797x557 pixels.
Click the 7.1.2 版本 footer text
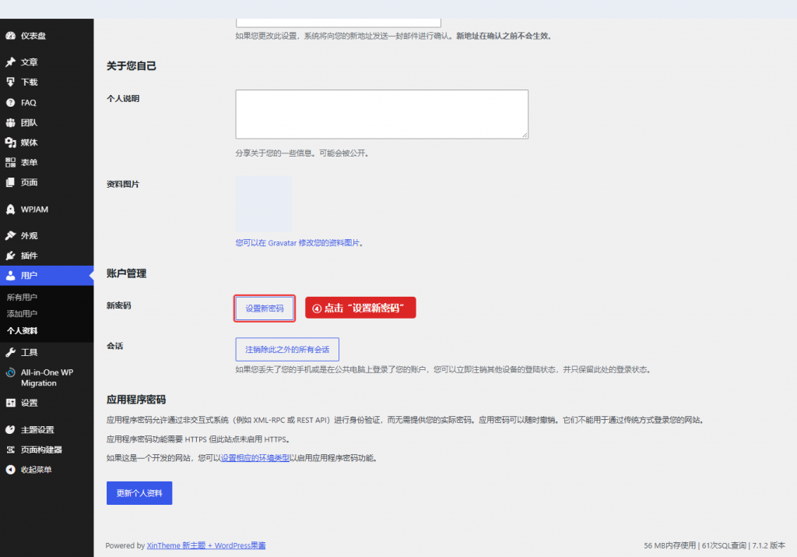pos(768,545)
